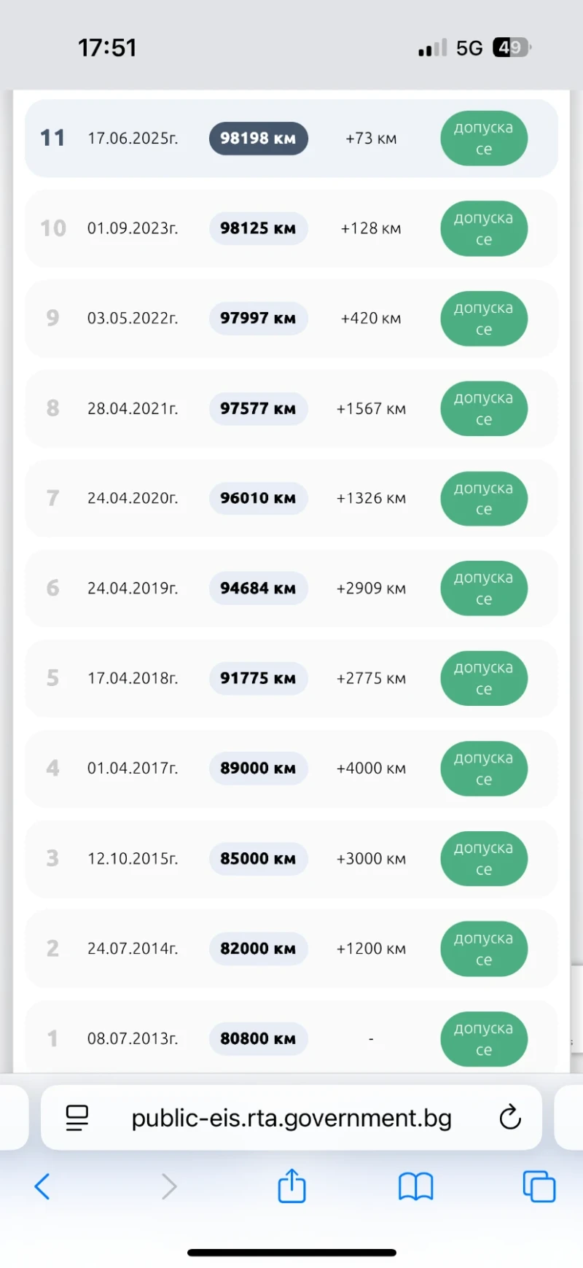
Task: Tap the +1326 км difference value
Action: coord(371,499)
